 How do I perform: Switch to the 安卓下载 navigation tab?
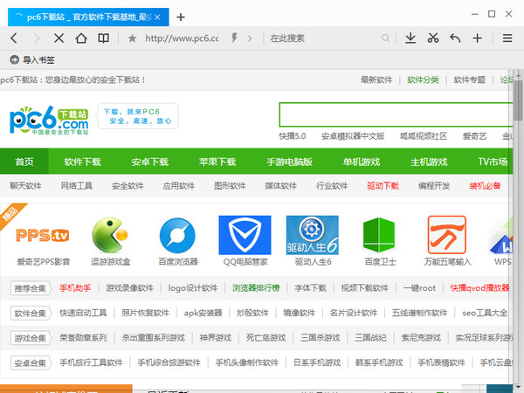coord(149,162)
